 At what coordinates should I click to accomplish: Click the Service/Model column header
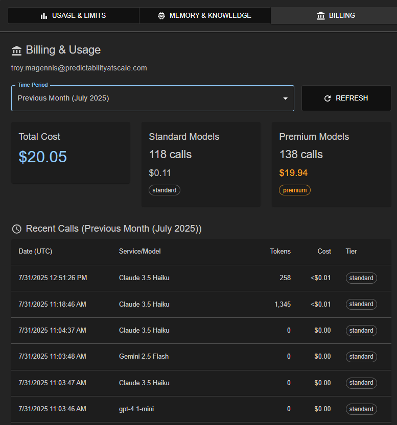coord(140,252)
